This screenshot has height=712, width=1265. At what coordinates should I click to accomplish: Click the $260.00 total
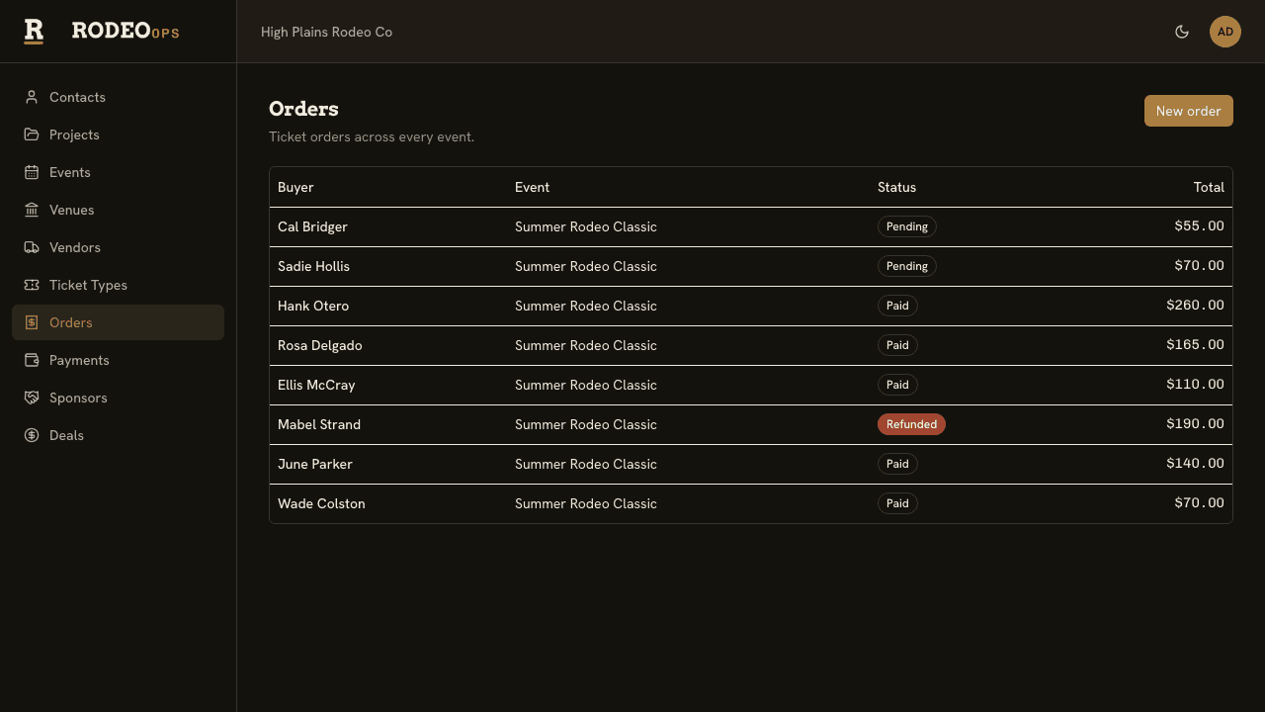1195,306
